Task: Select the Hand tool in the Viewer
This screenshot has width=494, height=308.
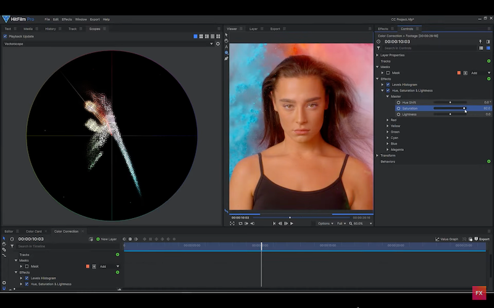Action: point(226,41)
